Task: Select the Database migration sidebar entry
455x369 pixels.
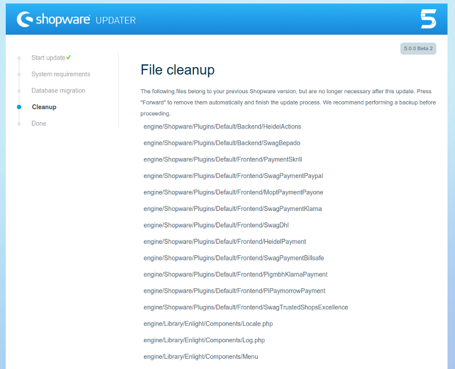Action: pos(59,90)
